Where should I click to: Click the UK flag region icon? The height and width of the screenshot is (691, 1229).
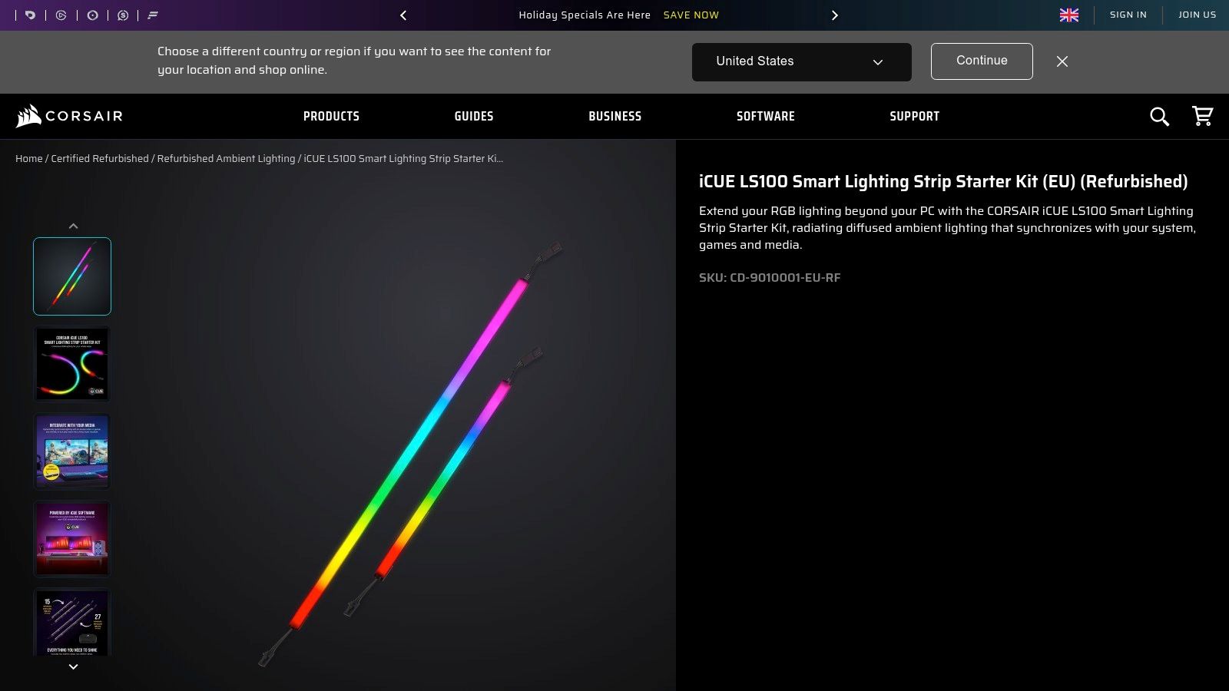point(1068,15)
